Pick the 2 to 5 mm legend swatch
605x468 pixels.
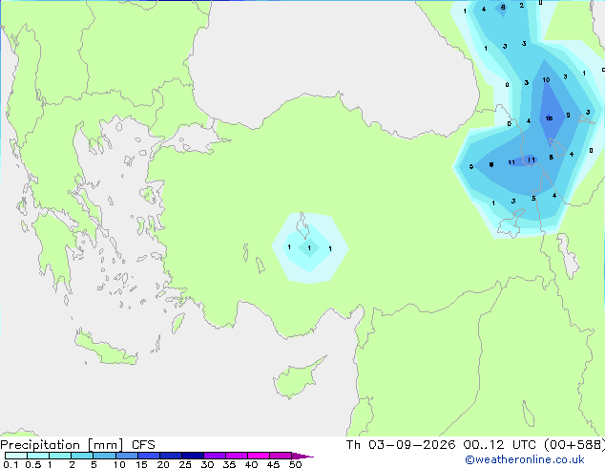coord(82,456)
